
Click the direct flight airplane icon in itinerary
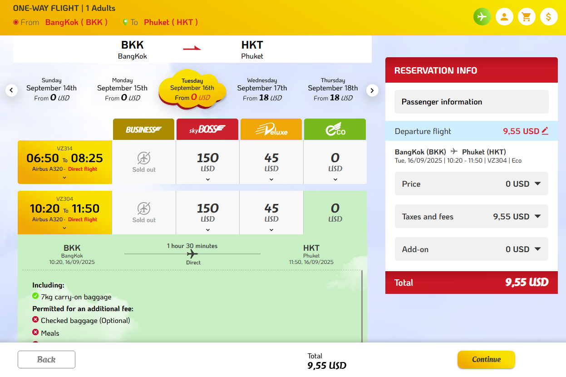click(x=192, y=253)
